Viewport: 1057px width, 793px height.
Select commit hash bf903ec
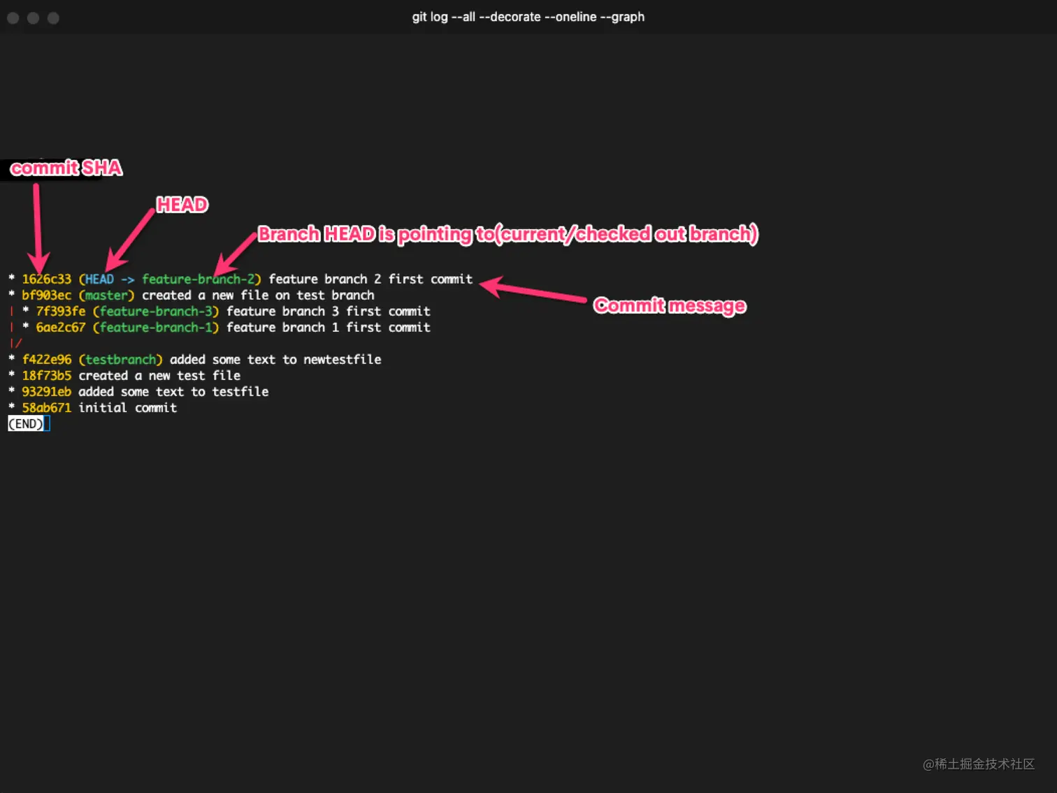click(46, 296)
